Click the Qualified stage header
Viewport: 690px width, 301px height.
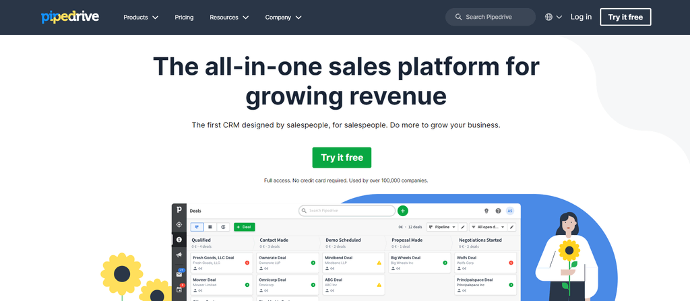tap(201, 240)
